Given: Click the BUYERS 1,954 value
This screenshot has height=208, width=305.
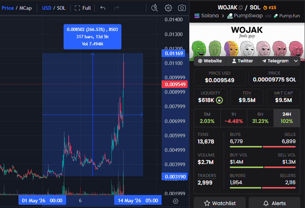Looking at the screenshot, I should click(236, 182).
